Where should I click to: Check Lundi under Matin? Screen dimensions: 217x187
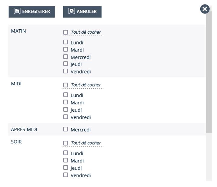coord(65,42)
